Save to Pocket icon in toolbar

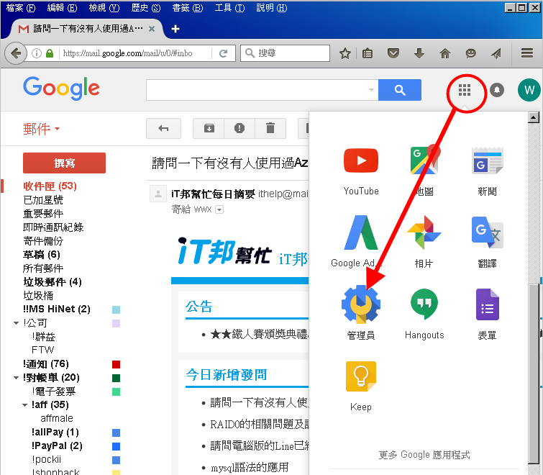click(x=393, y=53)
